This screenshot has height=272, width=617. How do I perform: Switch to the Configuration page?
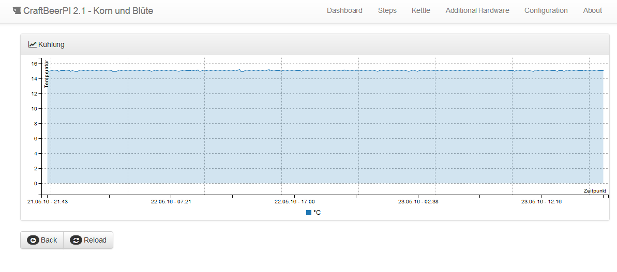coord(546,10)
